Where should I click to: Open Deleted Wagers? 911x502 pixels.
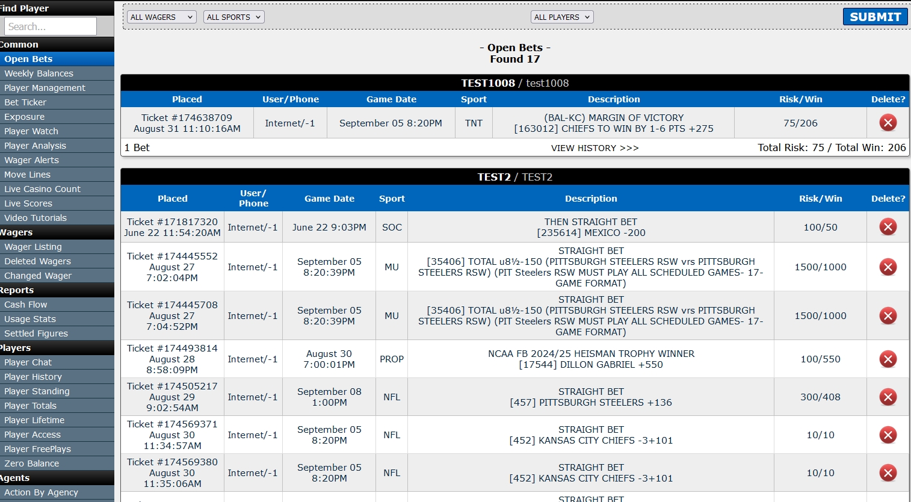[57, 261]
